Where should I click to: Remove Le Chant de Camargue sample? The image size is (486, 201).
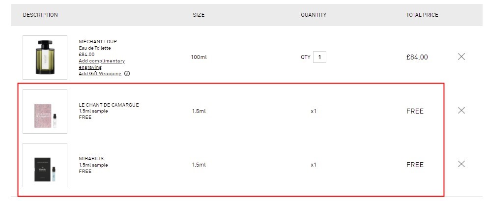point(461,110)
